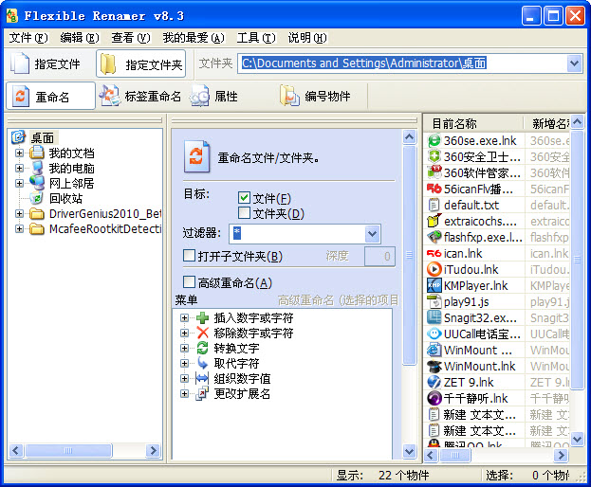Image resolution: width=591 pixels, height=487 pixels.
Task: Click the 指定文件夹 folder icon button
Action: (x=108, y=64)
